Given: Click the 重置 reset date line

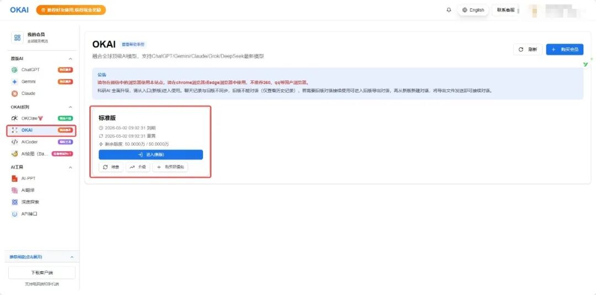Looking at the screenshot, I should 127,136.
